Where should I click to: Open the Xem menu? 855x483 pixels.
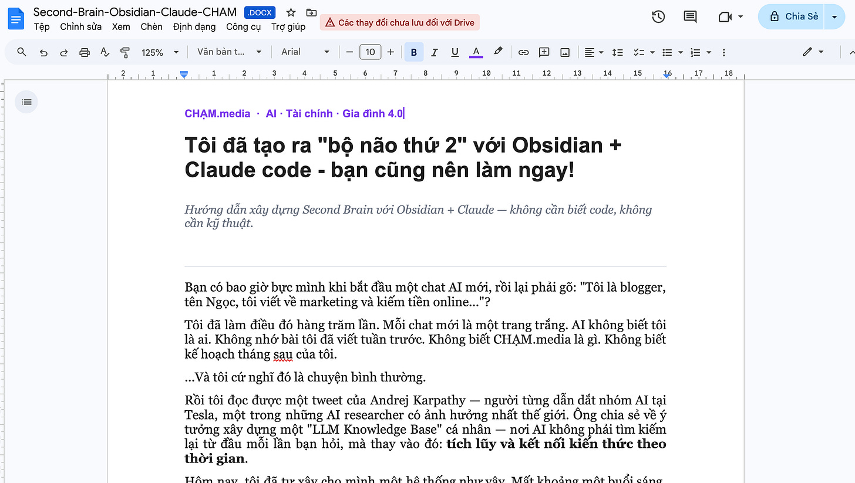click(121, 27)
